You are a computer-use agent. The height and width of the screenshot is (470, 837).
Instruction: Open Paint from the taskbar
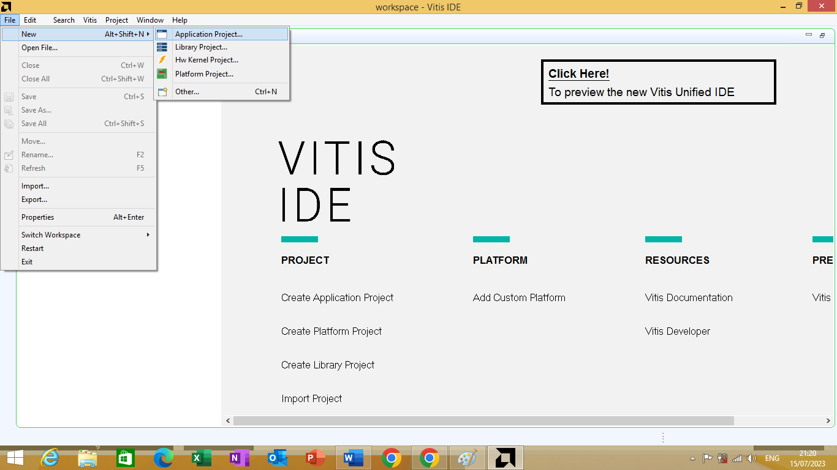coord(468,458)
